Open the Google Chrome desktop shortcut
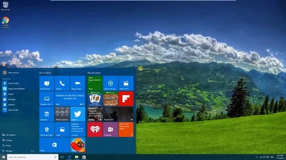Image resolution: width=286 pixels, height=160 pixels. click(6, 22)
